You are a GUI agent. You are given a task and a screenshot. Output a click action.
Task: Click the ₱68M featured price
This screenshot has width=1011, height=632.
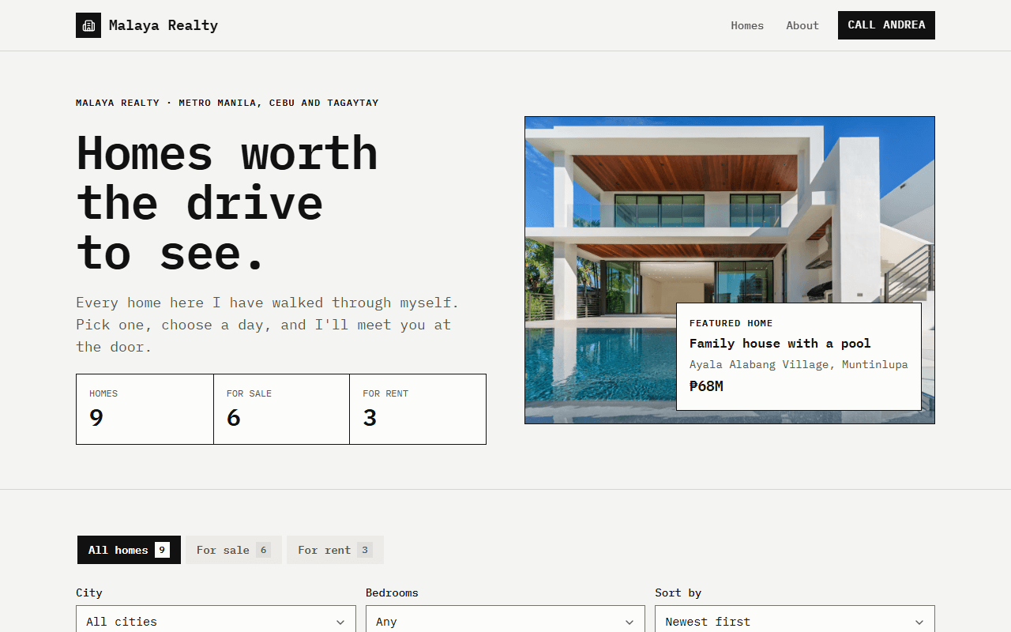point(706,386)
